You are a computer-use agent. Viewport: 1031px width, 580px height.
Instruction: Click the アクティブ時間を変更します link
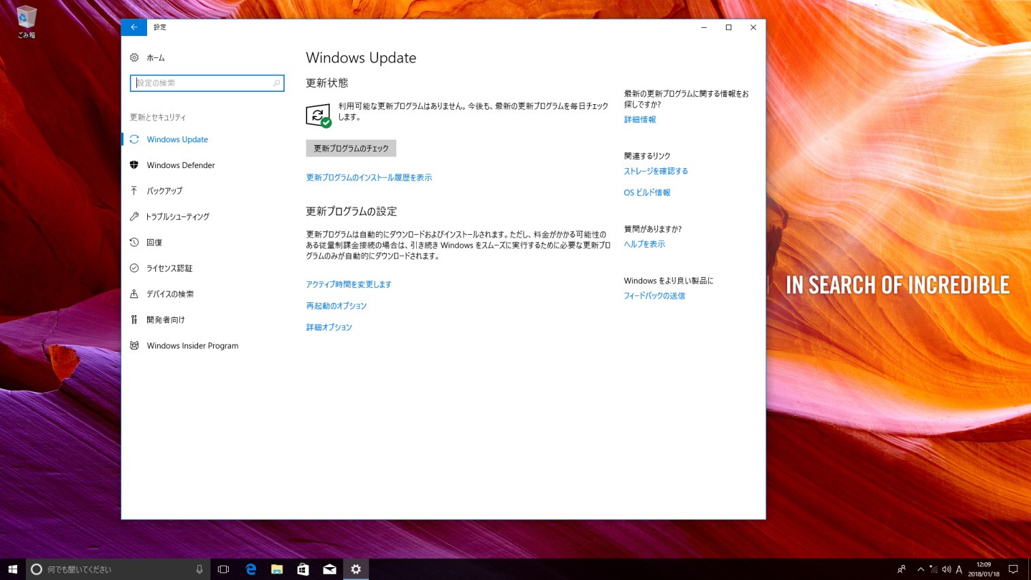point(349,285)
